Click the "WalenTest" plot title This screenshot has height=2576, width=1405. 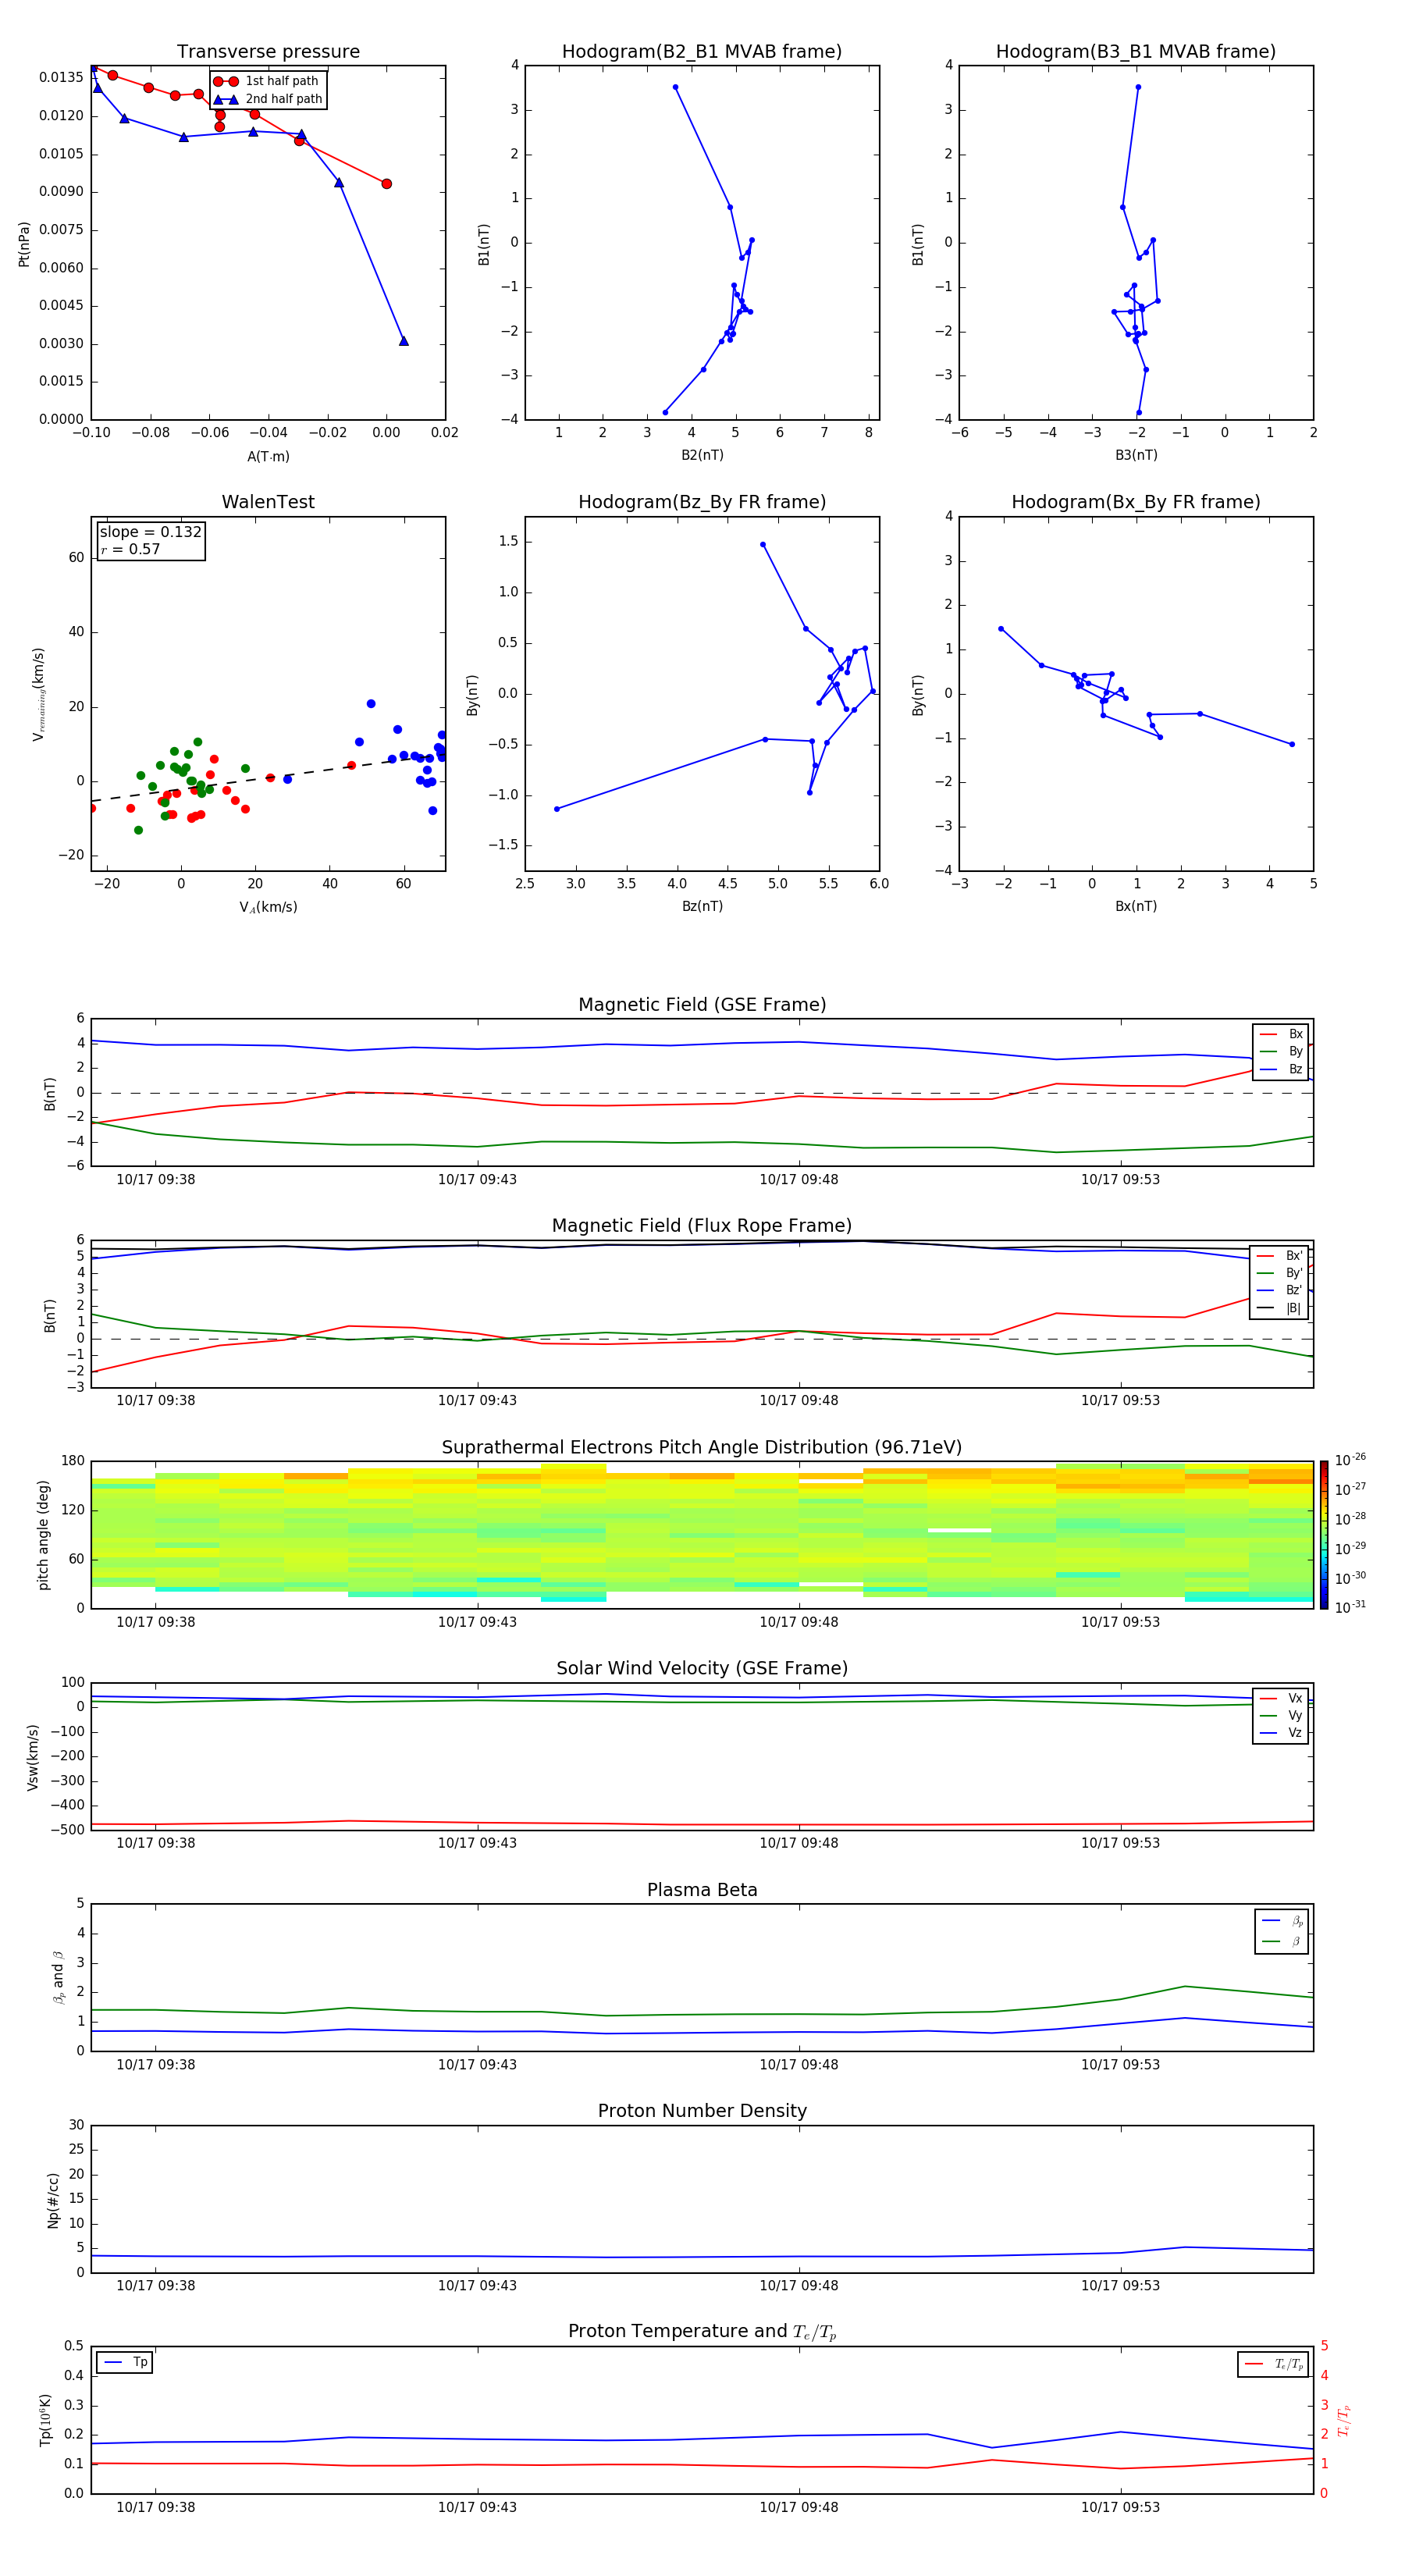pyautogui.click(x=268, y=502)
